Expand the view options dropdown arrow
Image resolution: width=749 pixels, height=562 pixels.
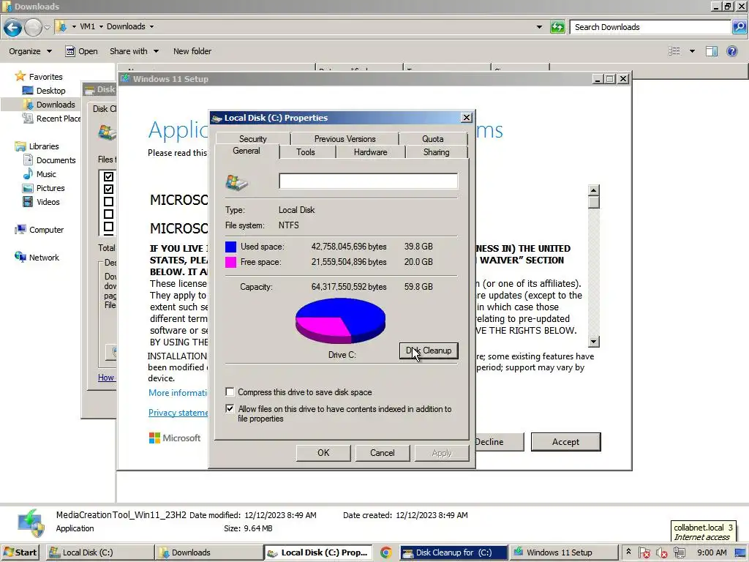pyautogui.click(x=692, y=51)
